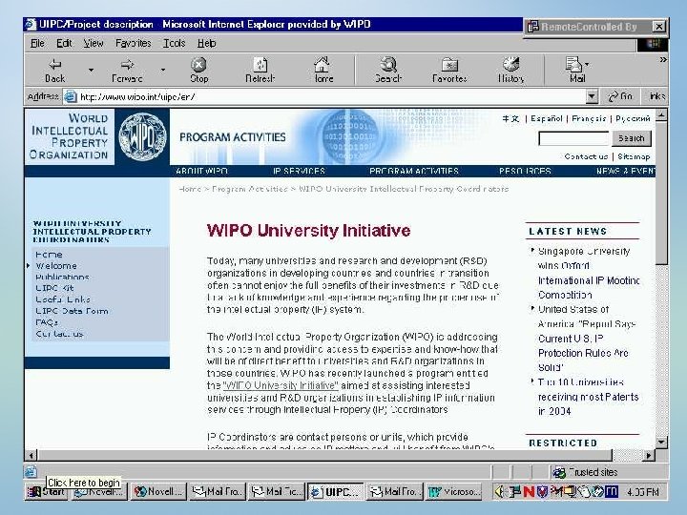The width and height of the screenshot is (687, 515).
Task: Open UIPC Kit in the sidebar
Action: [x=54, y=288]
